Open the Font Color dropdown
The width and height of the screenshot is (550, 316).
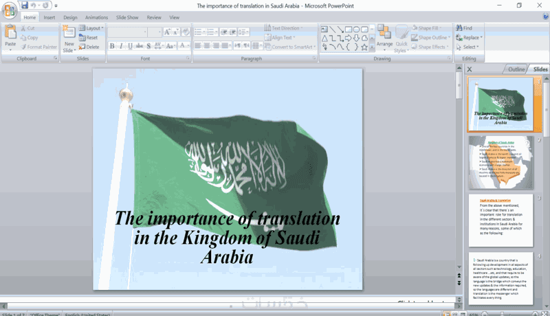[x=184, y=46]
